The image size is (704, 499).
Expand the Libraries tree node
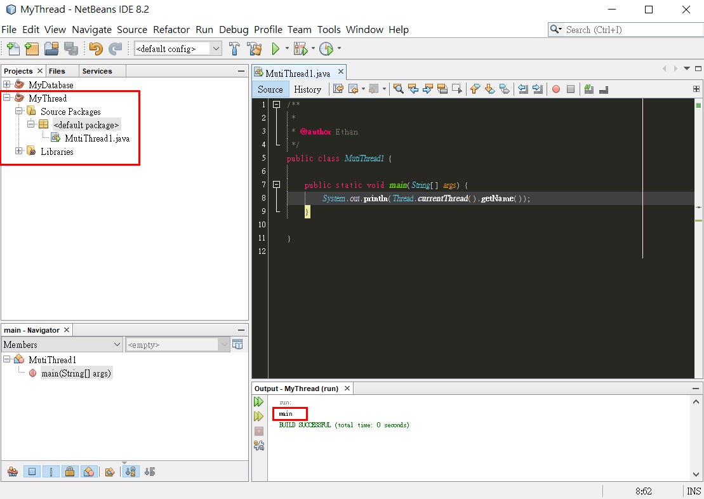pyautogui.click(x=19, y=151)
